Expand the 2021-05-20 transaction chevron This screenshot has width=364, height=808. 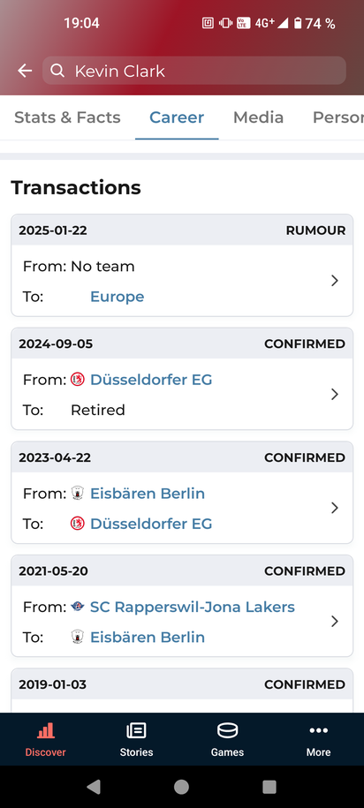point(335,622)
